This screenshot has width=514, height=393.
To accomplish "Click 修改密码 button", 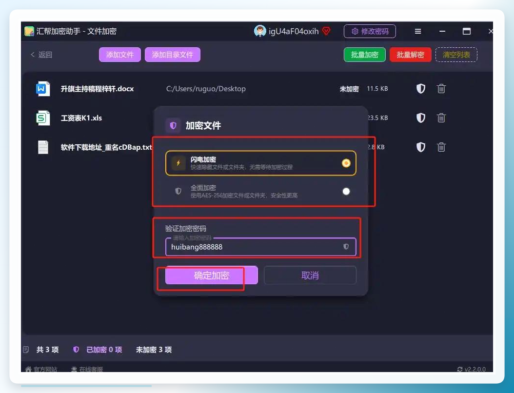I will [x=370, y=31].
